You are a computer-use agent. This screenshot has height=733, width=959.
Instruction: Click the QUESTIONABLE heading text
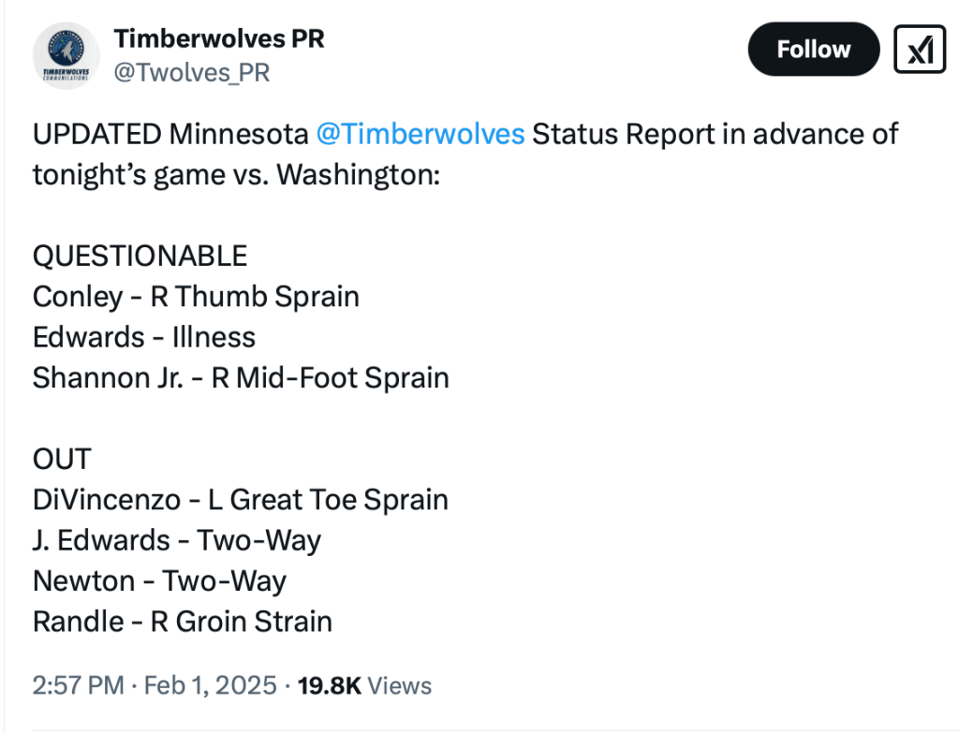(140, 256)
